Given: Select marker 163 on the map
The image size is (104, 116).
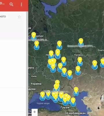Looking at the screenshot, I should 78,70.
